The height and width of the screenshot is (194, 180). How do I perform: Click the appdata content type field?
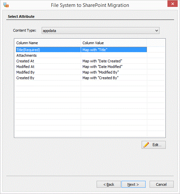pos(101,31)
